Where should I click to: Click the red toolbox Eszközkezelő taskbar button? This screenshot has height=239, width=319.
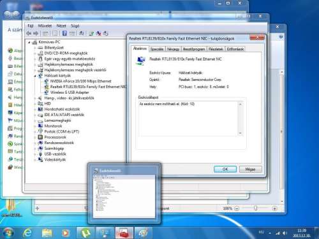[124, 233]
